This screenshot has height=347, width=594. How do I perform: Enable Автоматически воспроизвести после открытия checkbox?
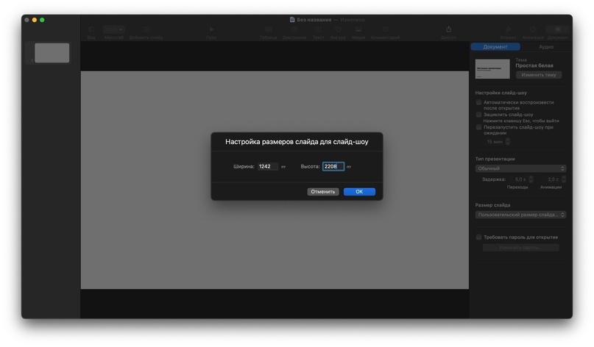(x=479, y=102)
